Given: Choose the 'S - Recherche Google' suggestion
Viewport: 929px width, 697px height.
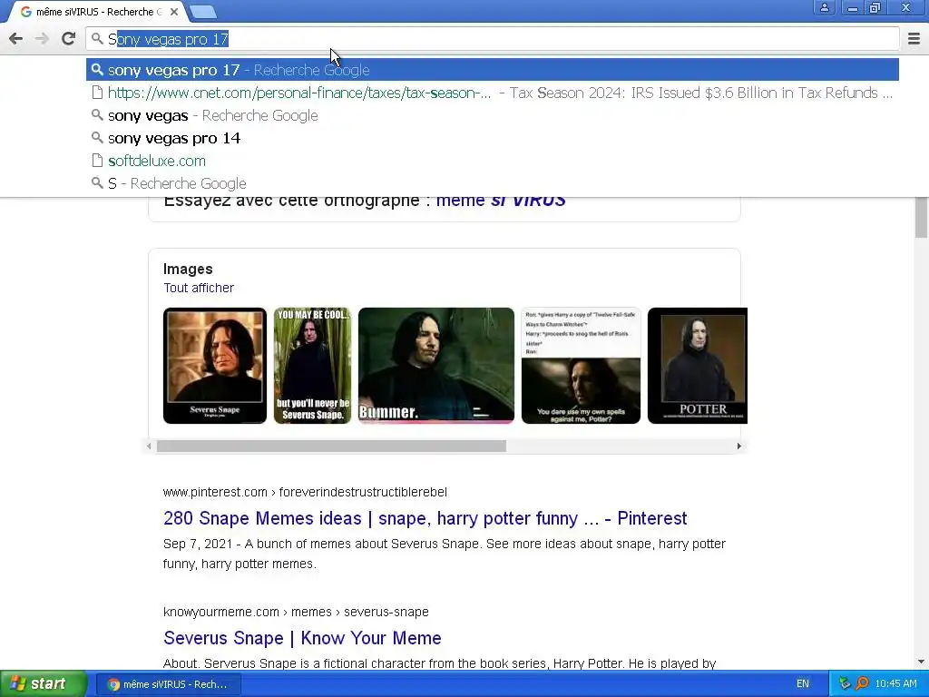Looking at the screenshot, I should coord(493,183).
